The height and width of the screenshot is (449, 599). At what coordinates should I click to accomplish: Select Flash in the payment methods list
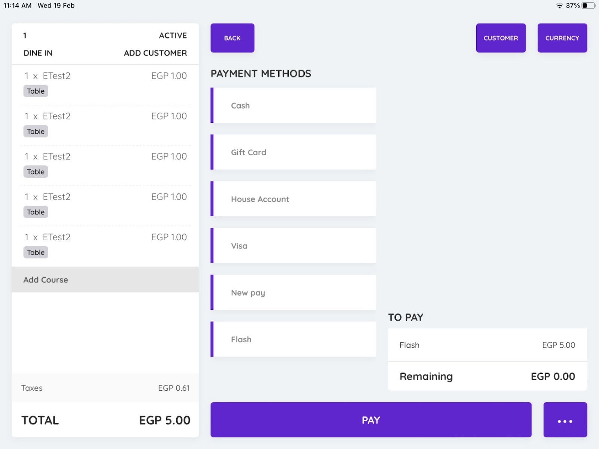click(293, 339)
